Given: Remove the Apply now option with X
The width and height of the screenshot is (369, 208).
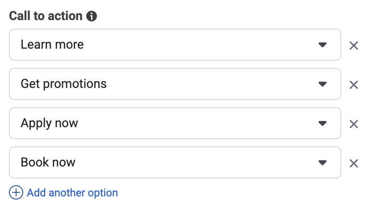Looking at the screenshot, I should coord(354,124).
